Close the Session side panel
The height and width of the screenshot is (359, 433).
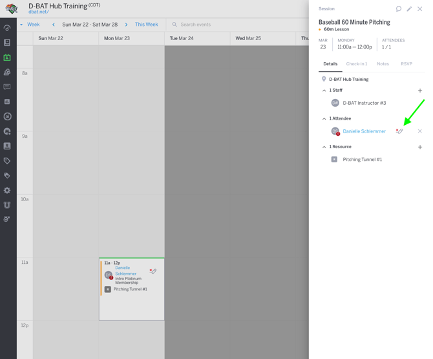click(419, 9)
